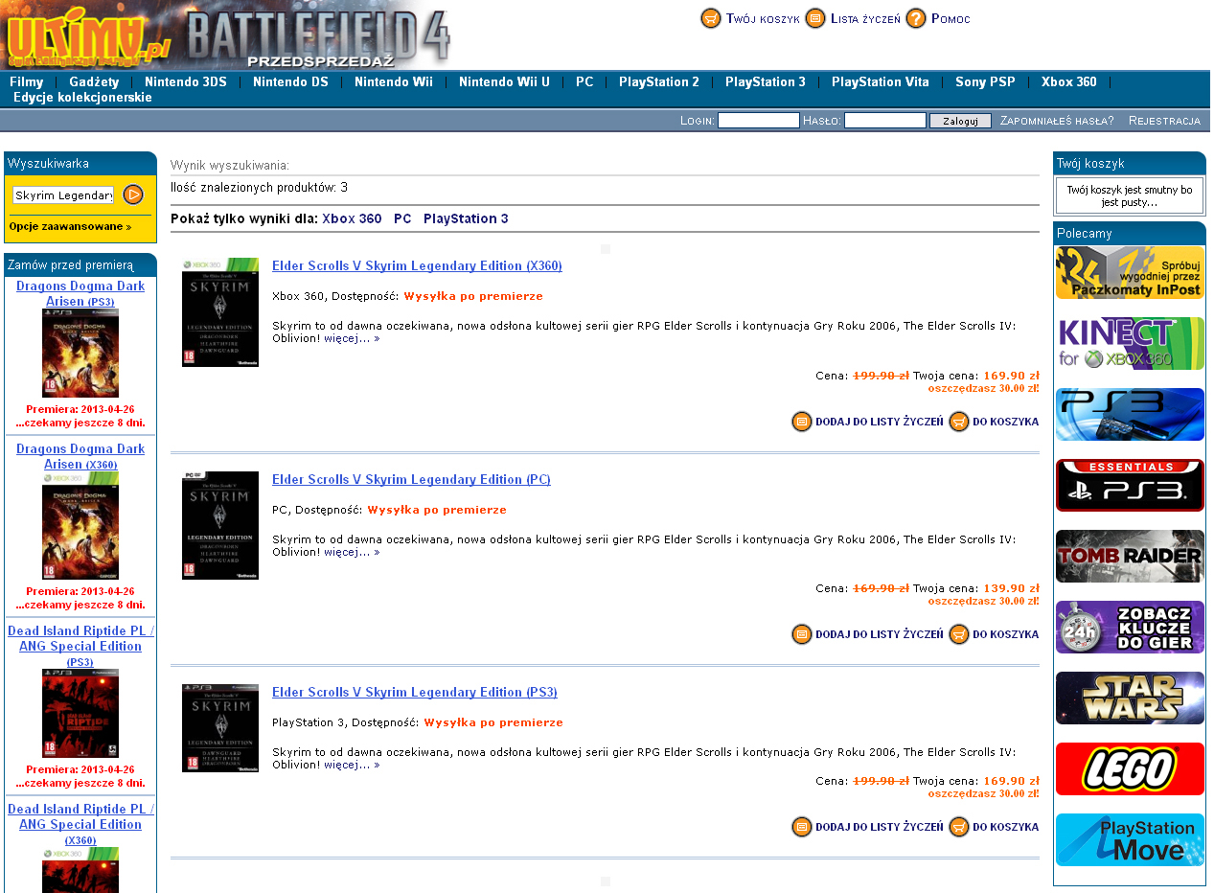Screen dimensions: 1214x893
Task: Click Dragons Dogma X360 cover image
Action: (x=80, y=526)
